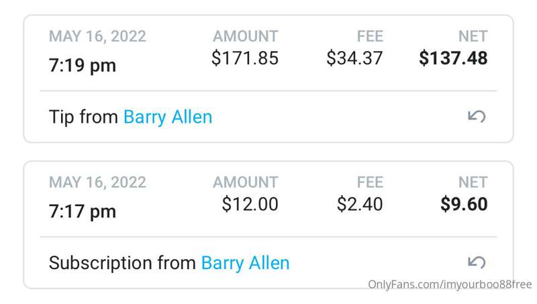
Task: Select the $9.60 net value
Action: point(464,204)
